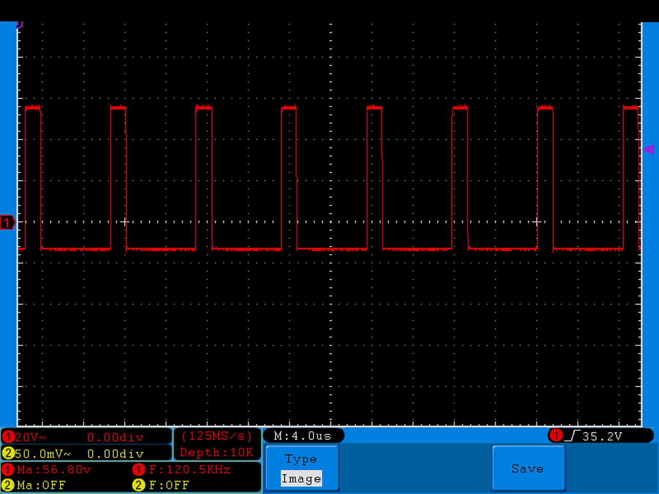The height and width of the screenshot is (494, 659).
Task: Click the Depth:10K memory depth label
Action: click(217, 452)
